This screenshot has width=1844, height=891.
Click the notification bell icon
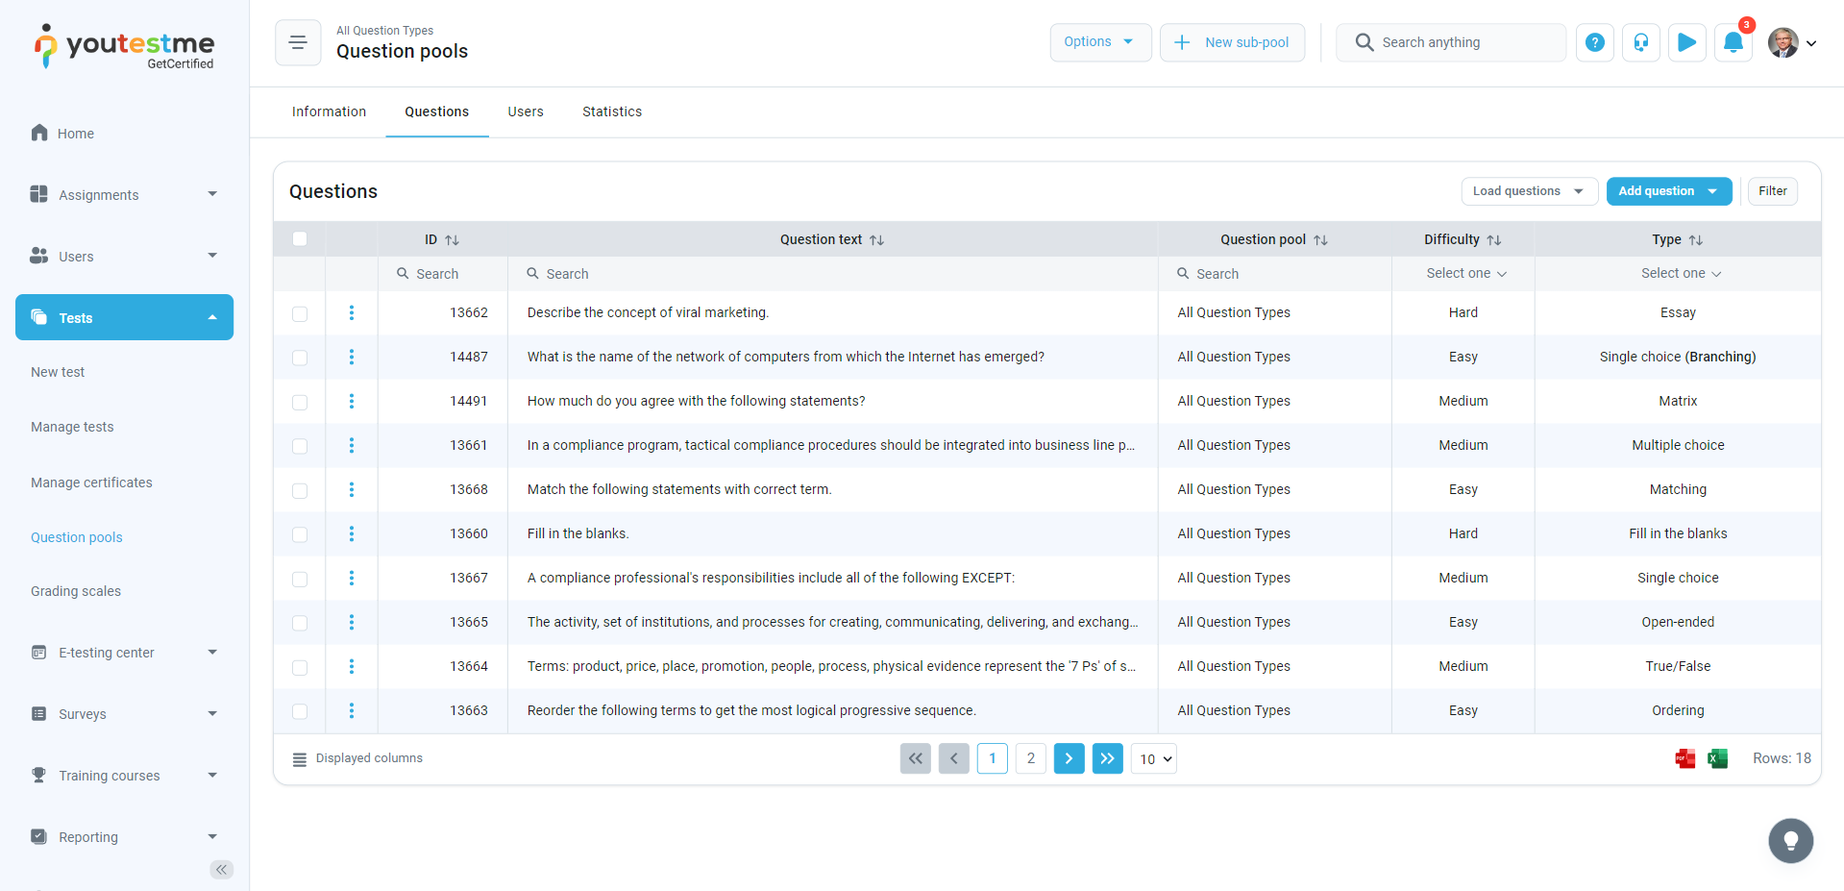coord(1733,42)
